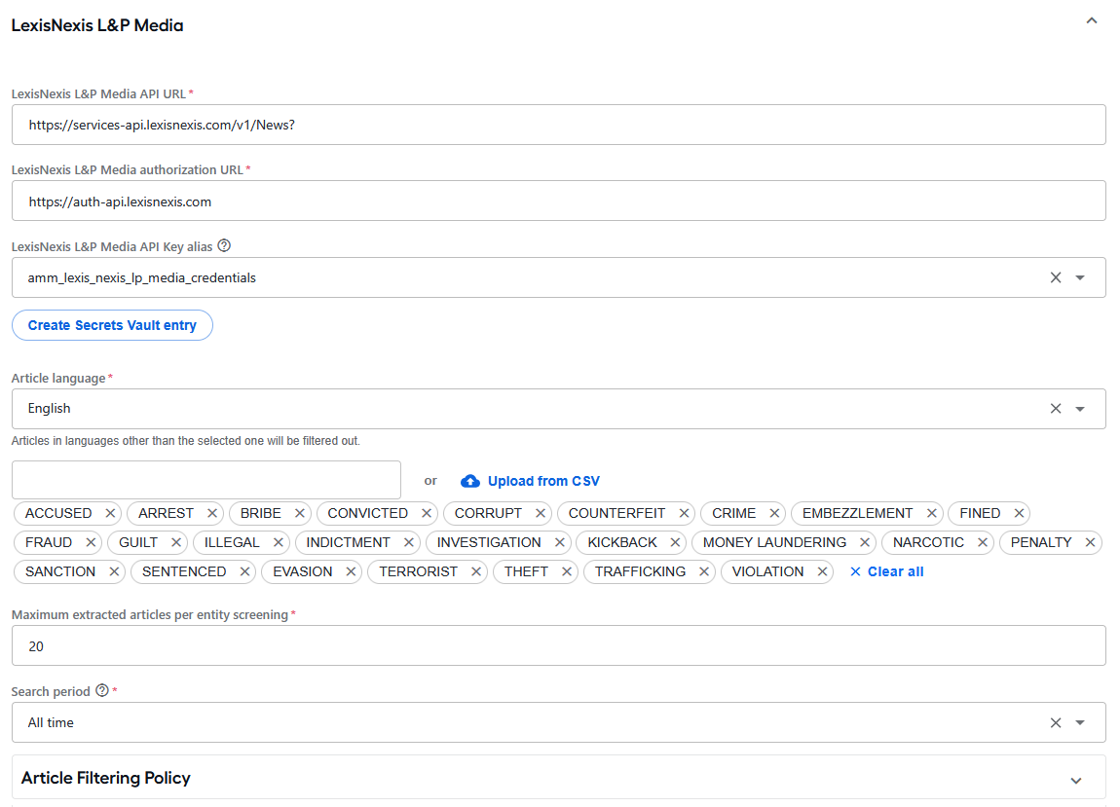Expand the Article Filtering Policy section
1120x807 pixels.
(1076, 781)
